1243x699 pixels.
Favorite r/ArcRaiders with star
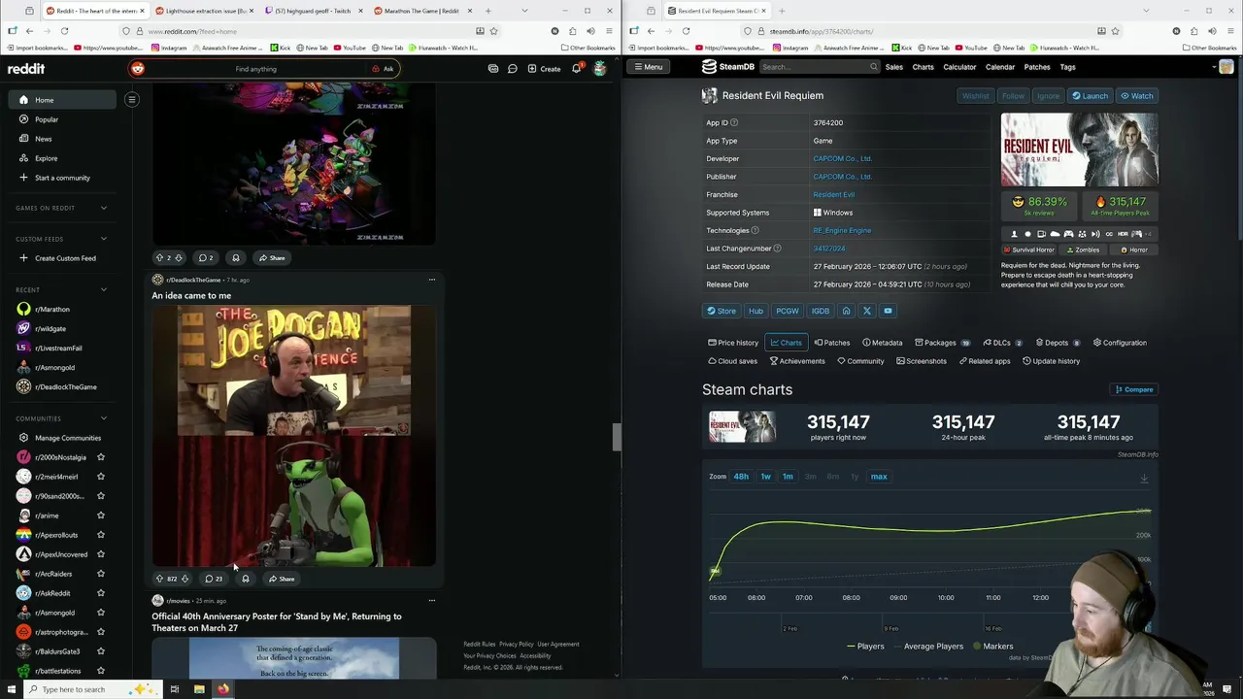[101, 574]
